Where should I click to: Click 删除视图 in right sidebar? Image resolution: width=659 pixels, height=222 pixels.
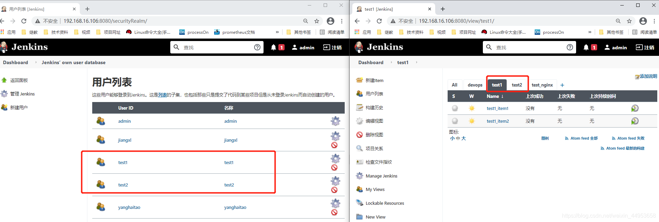pyautogui.click(x=374, y=135)
